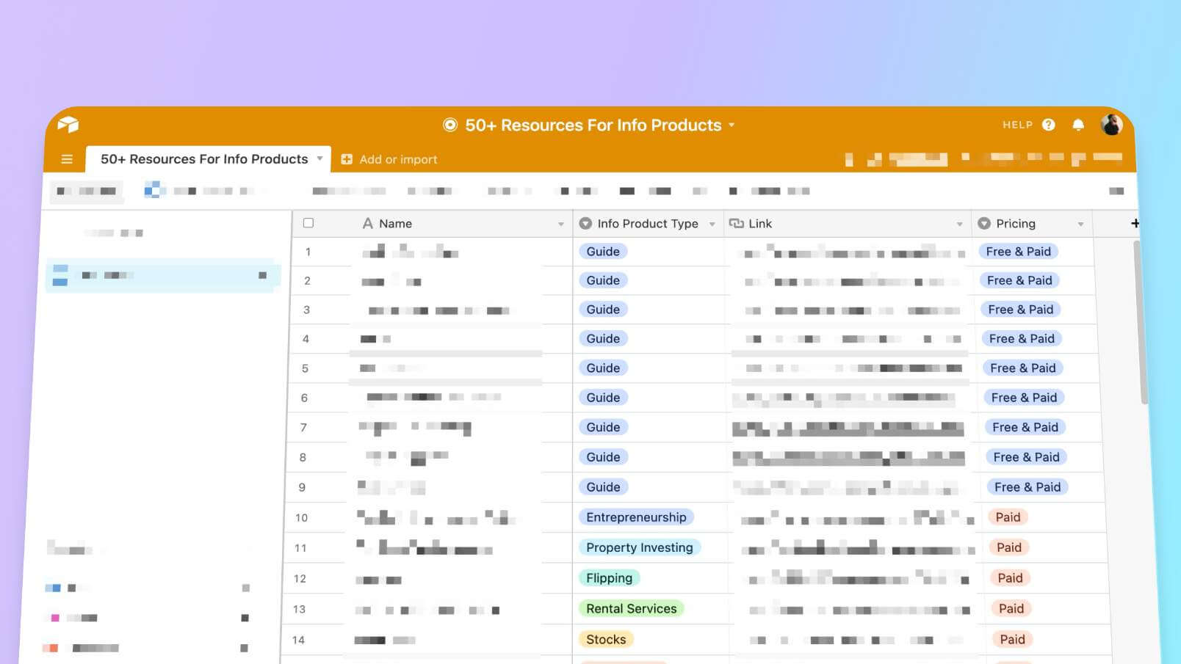Click the plus icon beside Add or import
The image size is (1181, 664).
347,159
